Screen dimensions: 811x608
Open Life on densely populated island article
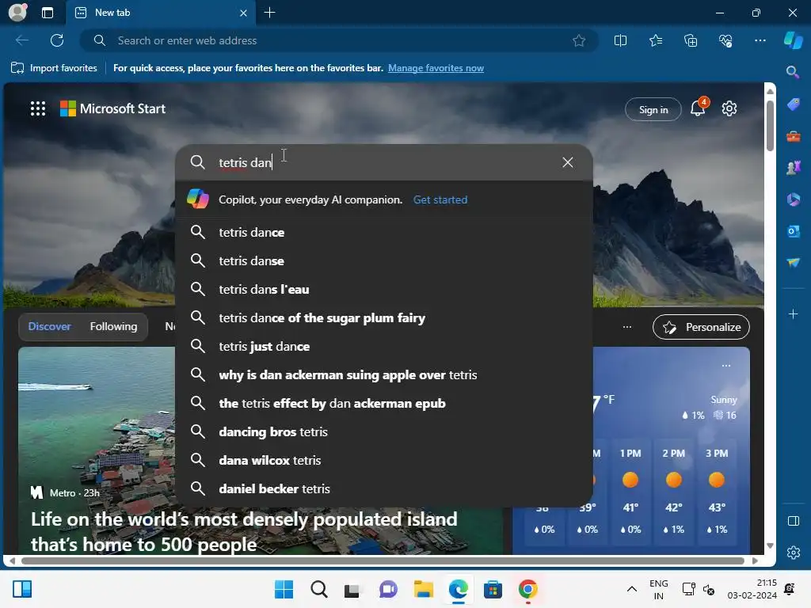click(244, 531)
